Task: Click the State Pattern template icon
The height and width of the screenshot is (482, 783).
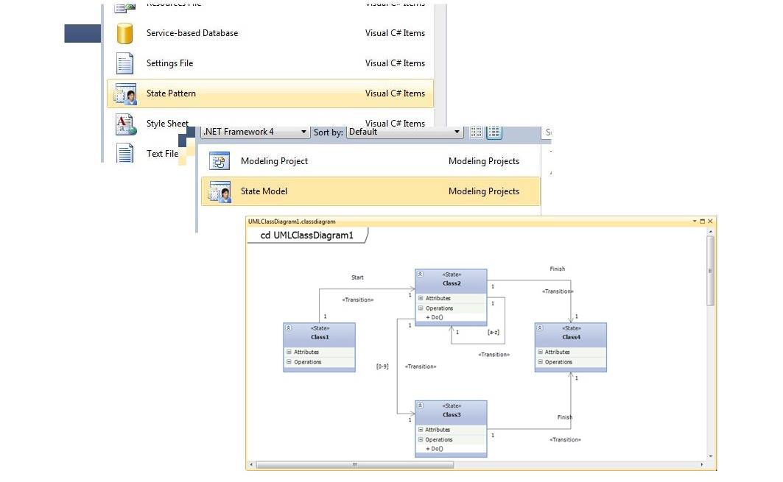Action: click(x=124, y=94)
